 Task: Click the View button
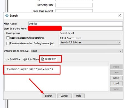(x=116, y=89)
